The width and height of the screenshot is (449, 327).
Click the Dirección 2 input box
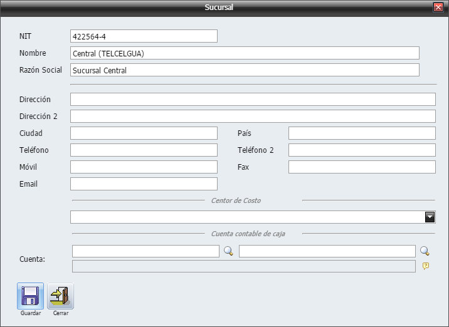tap(253, 117)
